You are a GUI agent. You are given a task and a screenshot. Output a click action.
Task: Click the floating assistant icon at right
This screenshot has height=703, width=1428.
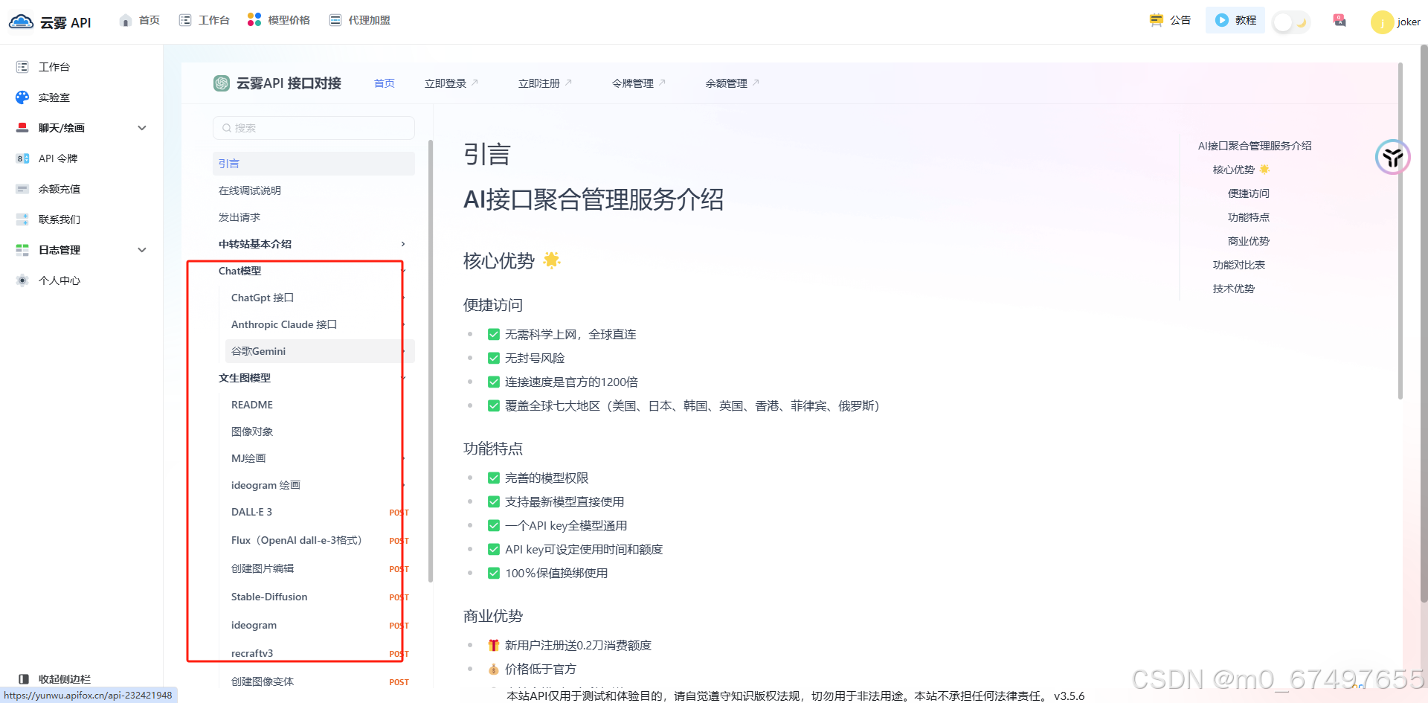(1393, 157)
